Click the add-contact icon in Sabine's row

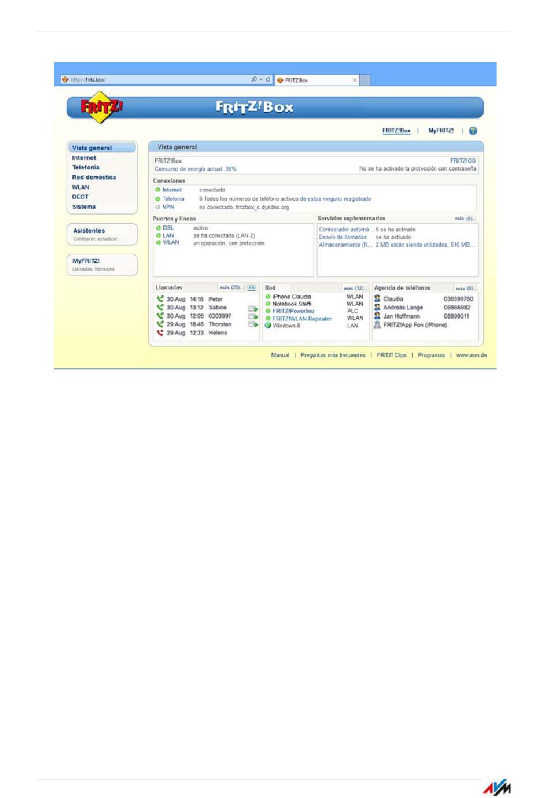click(253, 309)
